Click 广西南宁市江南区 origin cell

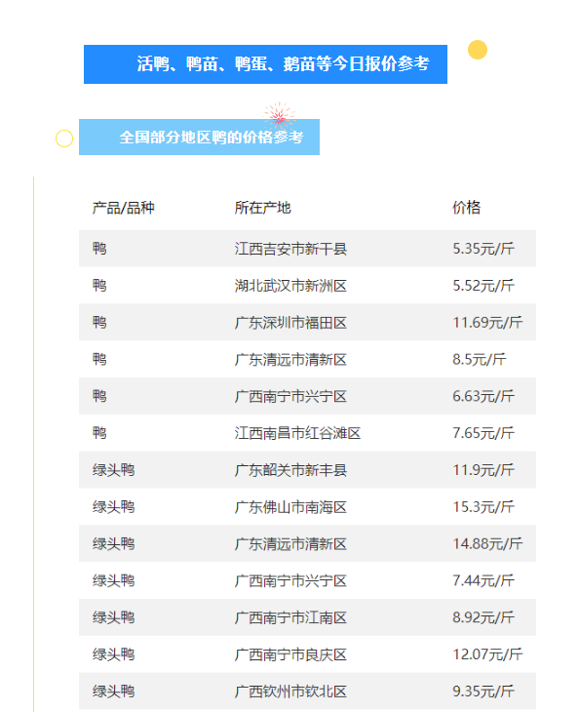point(290,617)
